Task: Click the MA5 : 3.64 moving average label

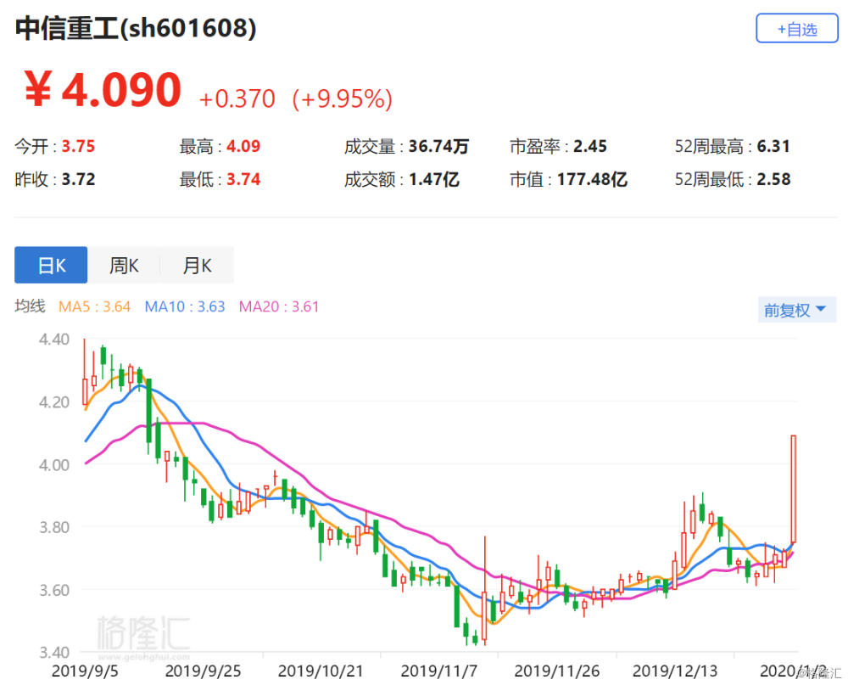Action: (95, 306)
